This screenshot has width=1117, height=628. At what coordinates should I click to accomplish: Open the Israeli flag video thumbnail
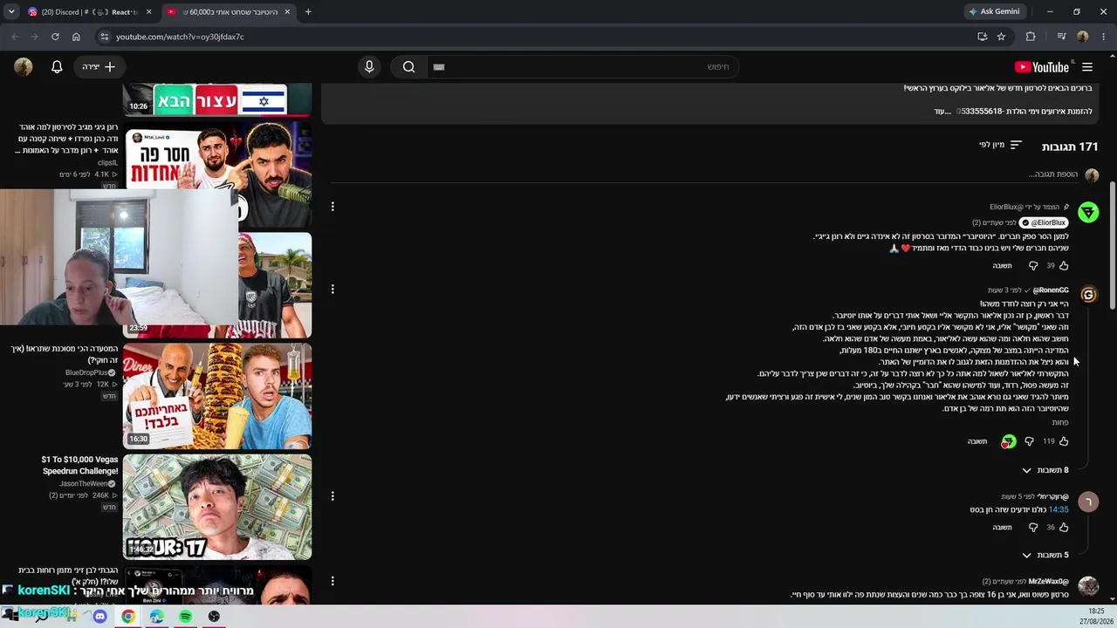click(217, 99)
